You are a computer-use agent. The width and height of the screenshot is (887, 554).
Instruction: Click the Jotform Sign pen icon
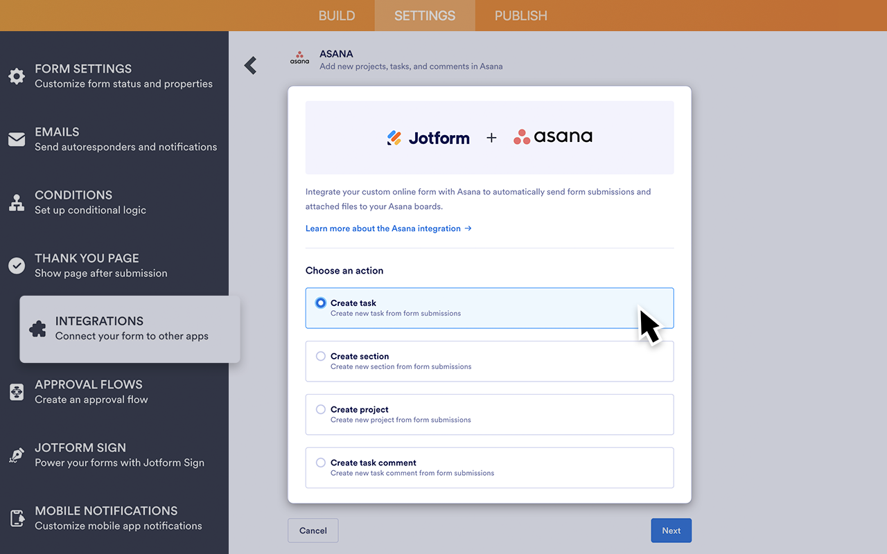click(x=17, y=455)
